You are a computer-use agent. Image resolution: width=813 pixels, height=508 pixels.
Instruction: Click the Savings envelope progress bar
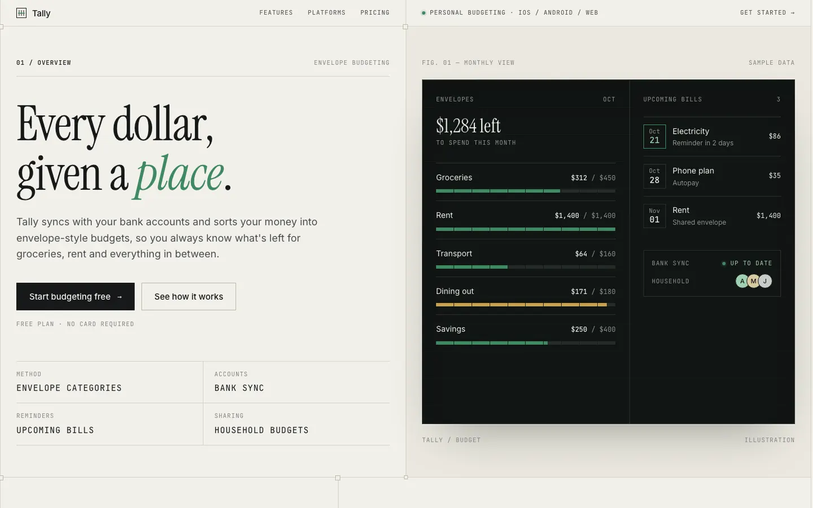coord(526,343)
